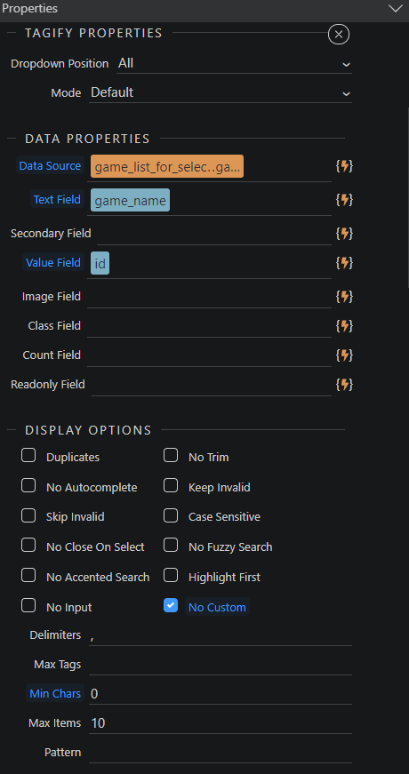Open dynamic data picker for Readonly Field
The height and width of the screenshot is (774, 409).
click(344, 385)
